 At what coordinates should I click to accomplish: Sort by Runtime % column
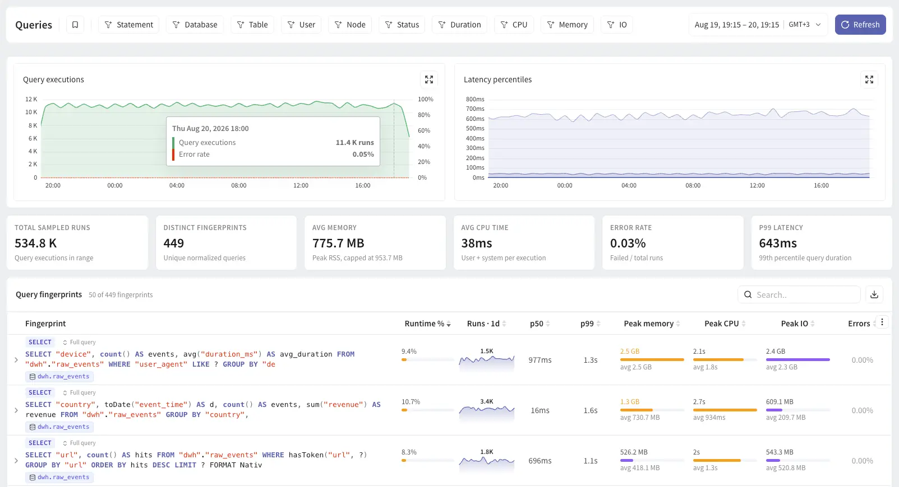(x=427, y=324)
